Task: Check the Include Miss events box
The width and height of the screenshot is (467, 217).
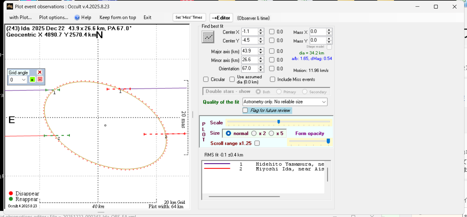Action: coord(273,79)
